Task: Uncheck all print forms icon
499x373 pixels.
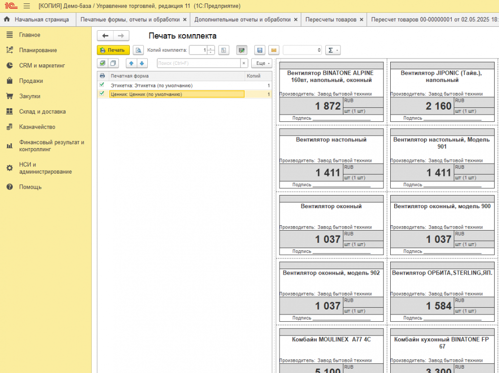Action: [x=113, y=63]
